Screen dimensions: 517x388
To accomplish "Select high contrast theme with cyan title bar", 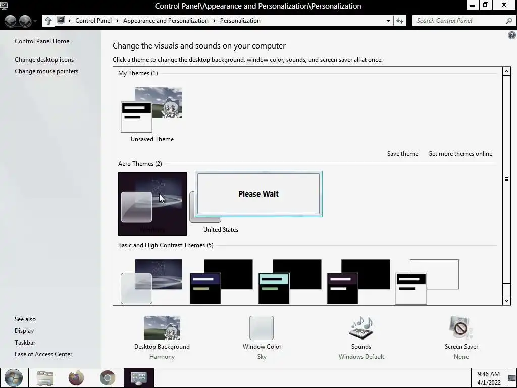I will coord(290,281).
